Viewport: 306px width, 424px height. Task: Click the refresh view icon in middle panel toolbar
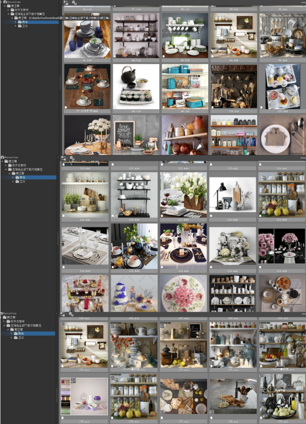64,158
